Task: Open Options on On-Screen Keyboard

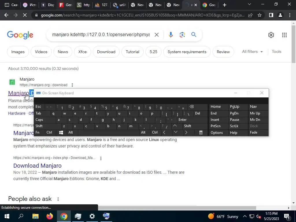Action: tap(219, 132)
